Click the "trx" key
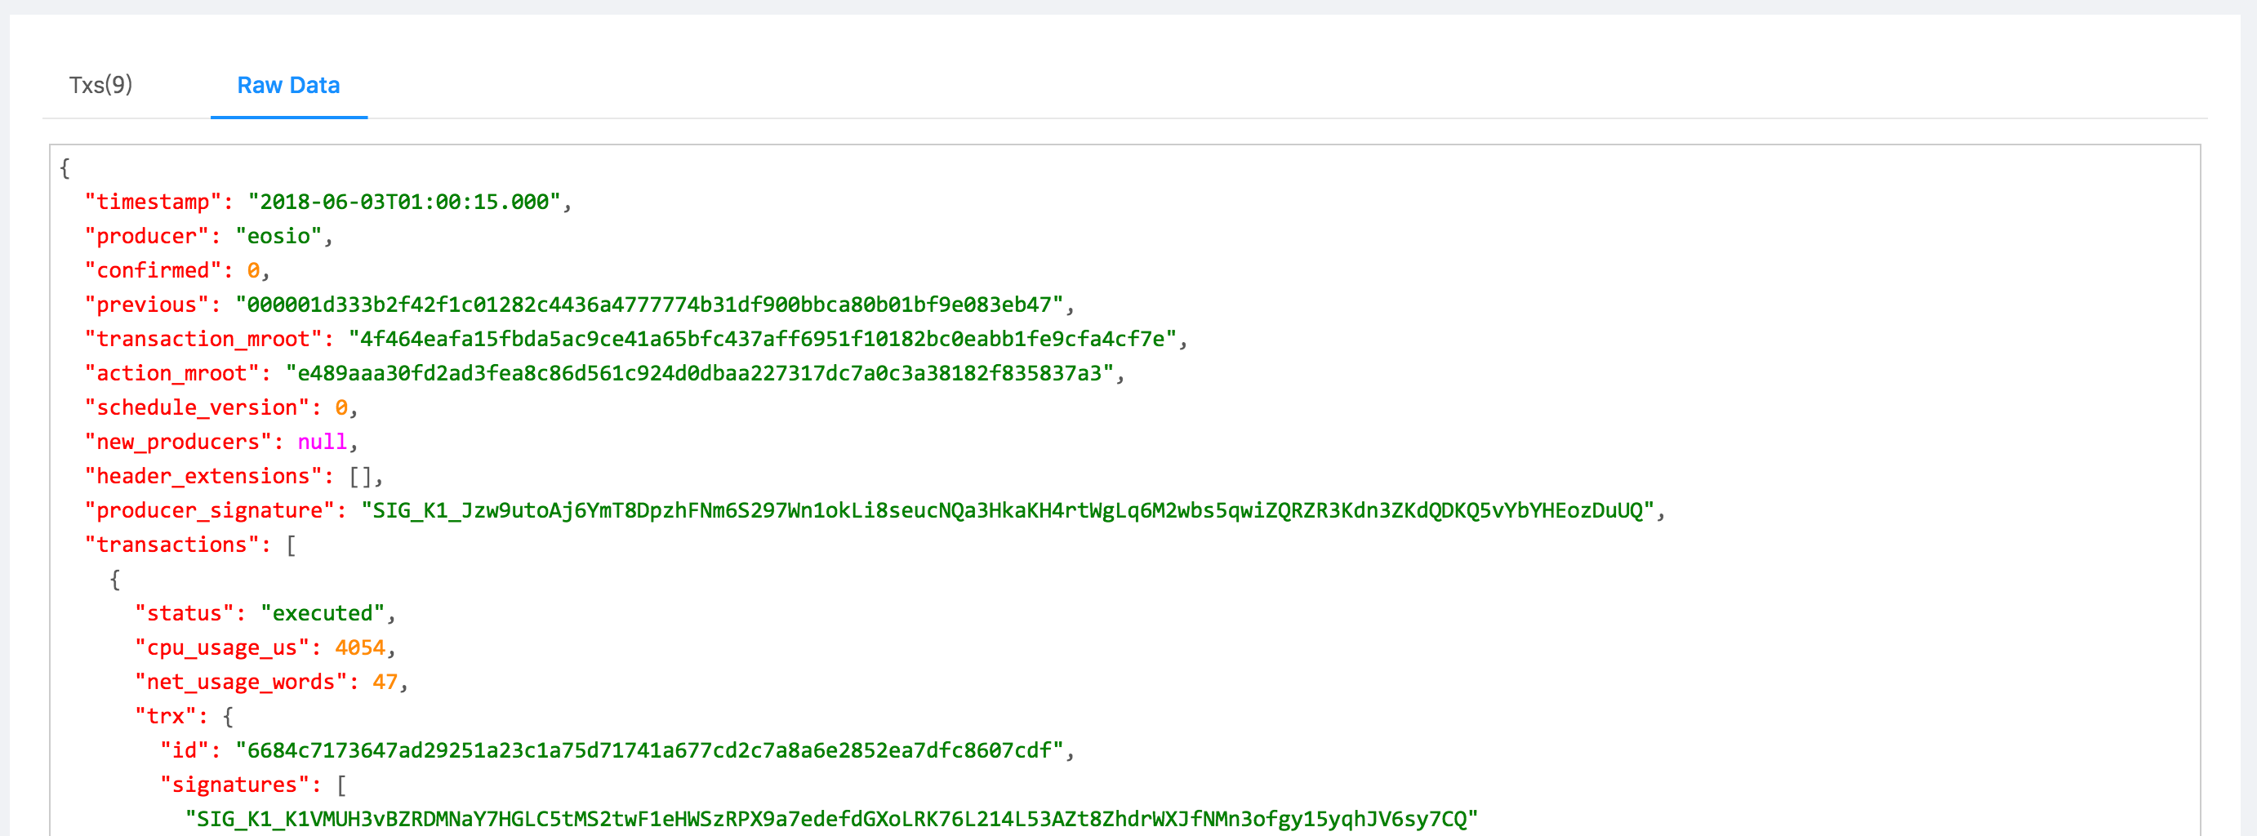2257x836 pixels. point(166,715)
